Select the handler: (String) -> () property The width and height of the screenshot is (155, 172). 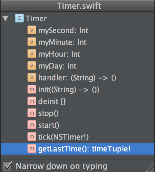77,78
